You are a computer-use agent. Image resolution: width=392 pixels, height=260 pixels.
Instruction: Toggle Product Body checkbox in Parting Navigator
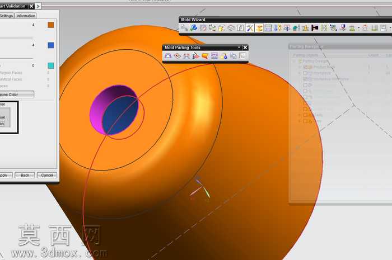[305, 67]
